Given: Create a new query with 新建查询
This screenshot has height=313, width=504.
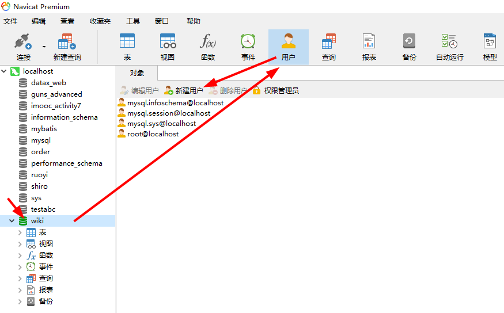Looking at the screenshot, I should (67, 47).
